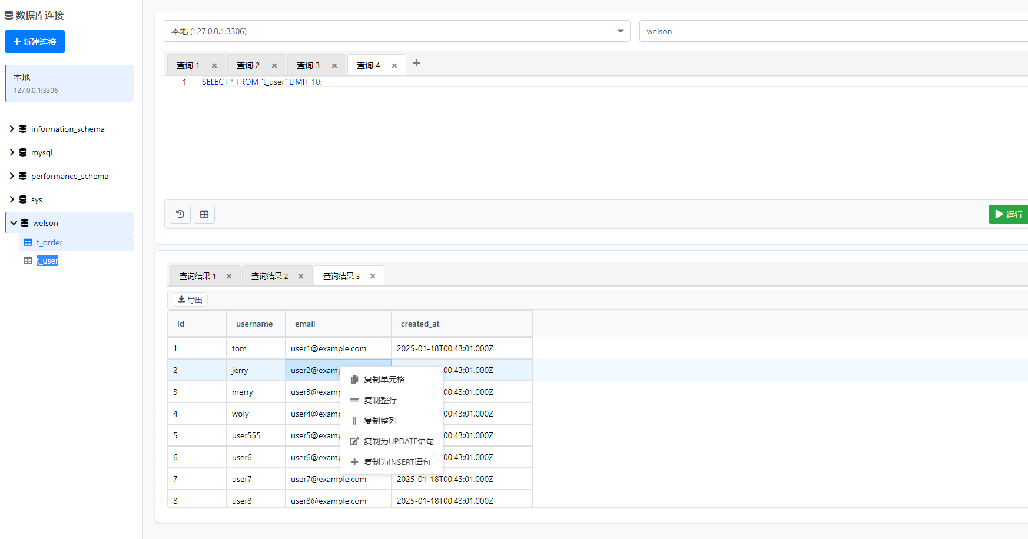
Task: Select the cell user1@example.com
Action: pos(339,348)
